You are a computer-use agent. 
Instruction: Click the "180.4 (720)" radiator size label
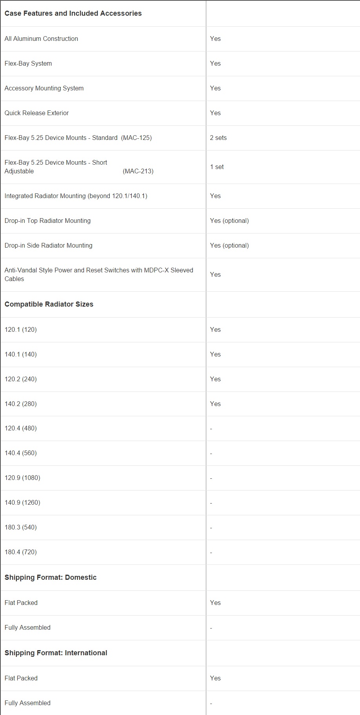tap(20, 552)
